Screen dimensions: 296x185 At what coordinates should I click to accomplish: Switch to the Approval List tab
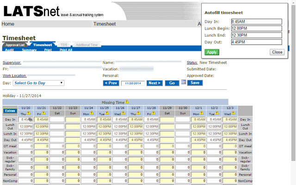pyautogui.click(x=15, y=45)
